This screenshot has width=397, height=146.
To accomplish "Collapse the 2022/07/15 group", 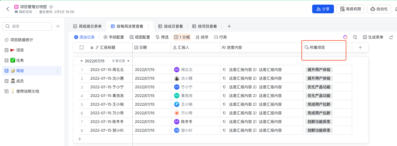I will point(81,61).
